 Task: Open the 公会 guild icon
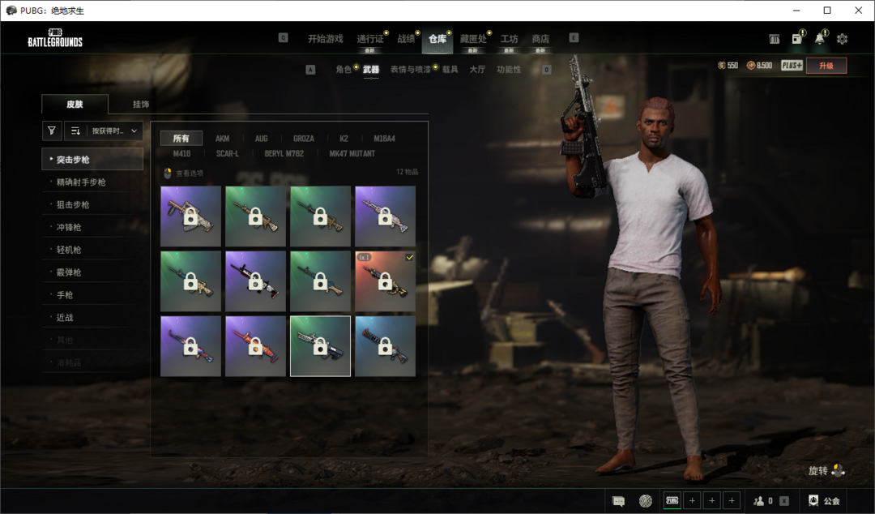tap(824, 501)
